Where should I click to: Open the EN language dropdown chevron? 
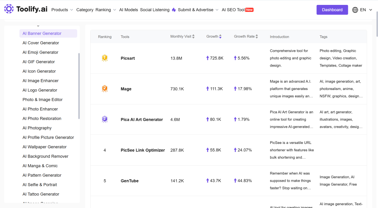371,10
